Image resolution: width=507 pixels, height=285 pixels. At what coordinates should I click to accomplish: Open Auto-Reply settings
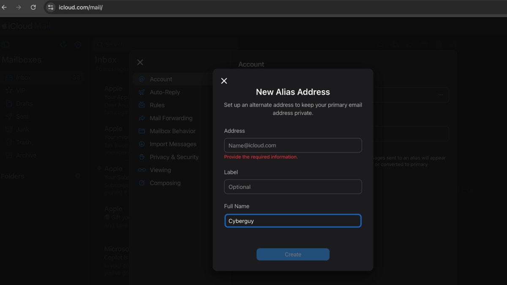pos(143,92)
